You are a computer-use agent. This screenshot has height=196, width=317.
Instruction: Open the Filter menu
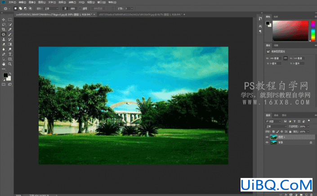pyautogui.click(x=72, y=2)
